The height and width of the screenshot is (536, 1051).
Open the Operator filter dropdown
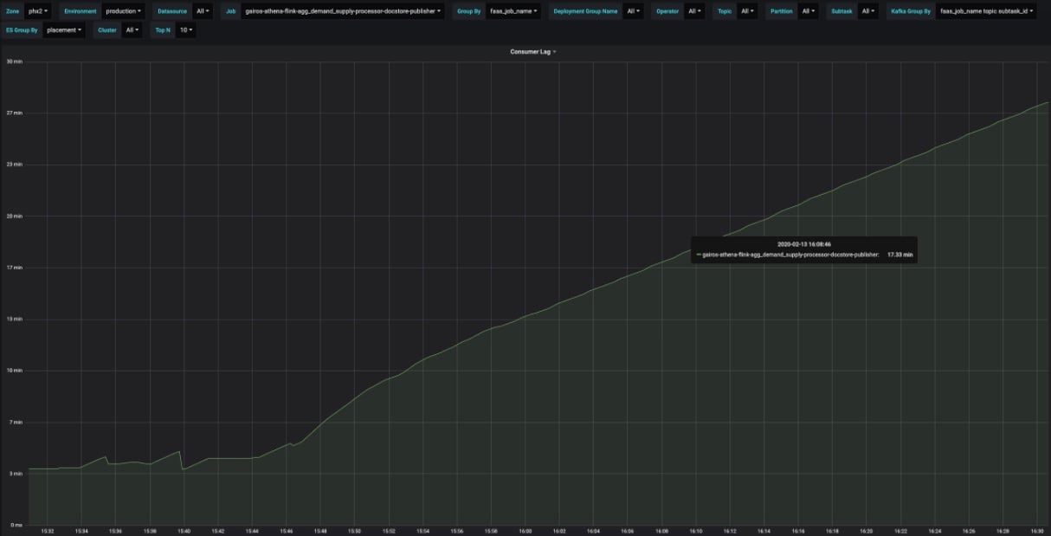693,11
